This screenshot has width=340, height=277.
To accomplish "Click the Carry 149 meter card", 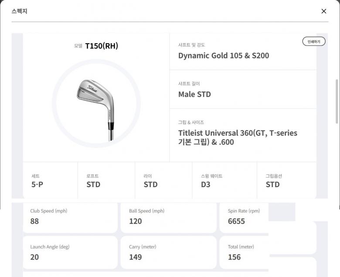I will pyautogui.click(x=168, y=252).
